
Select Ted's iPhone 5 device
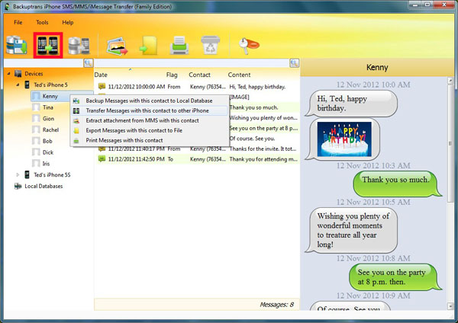click(x=50, y=85)
